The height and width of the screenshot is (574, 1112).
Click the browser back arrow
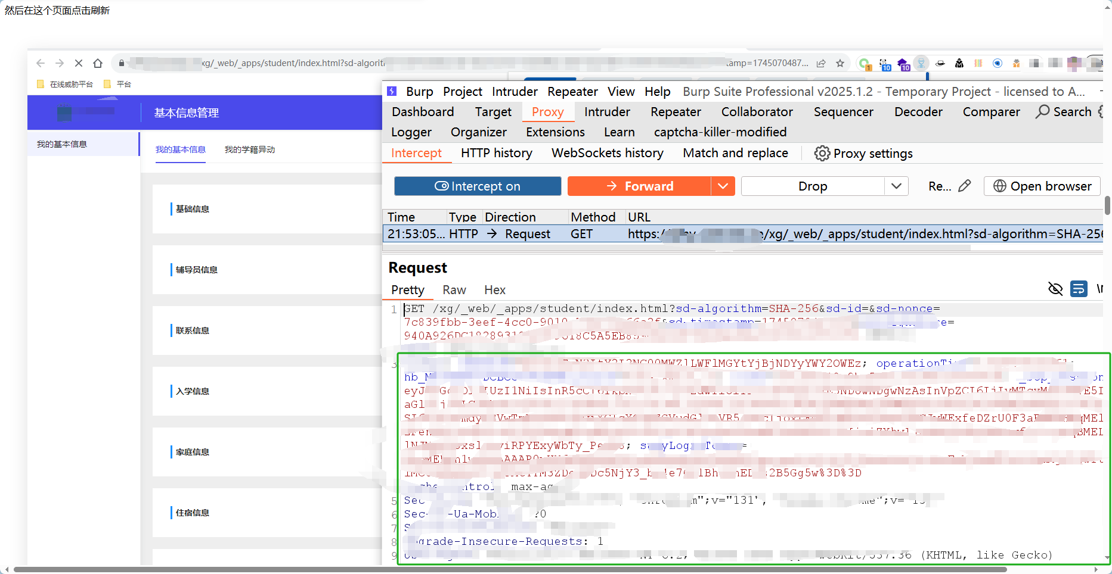(41, 63)
